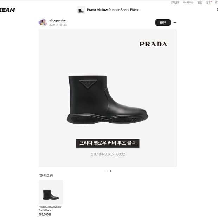Click the 로그 item at the top menu edge
The width and height of the screenshot is (218, 218).
[217, 2]
